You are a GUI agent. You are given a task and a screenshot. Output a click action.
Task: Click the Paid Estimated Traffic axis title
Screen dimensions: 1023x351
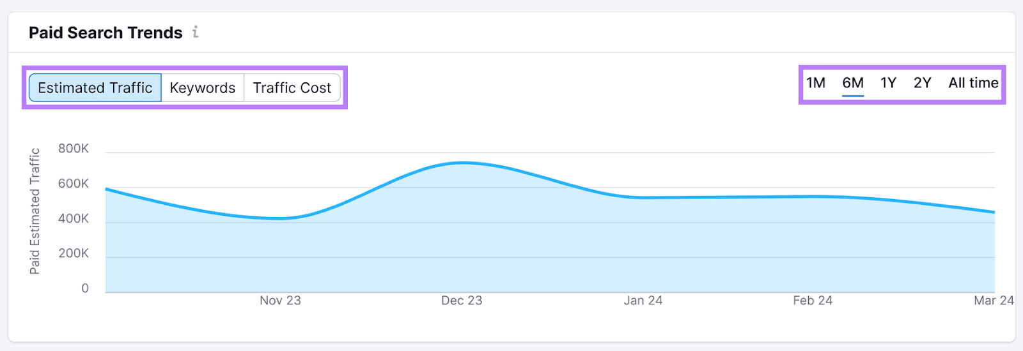pyautogui.click(x=35, y=211)
